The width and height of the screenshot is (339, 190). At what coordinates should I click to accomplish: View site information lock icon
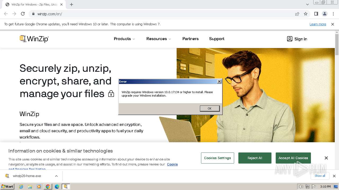pyautogui.click(x=33, y=14)
